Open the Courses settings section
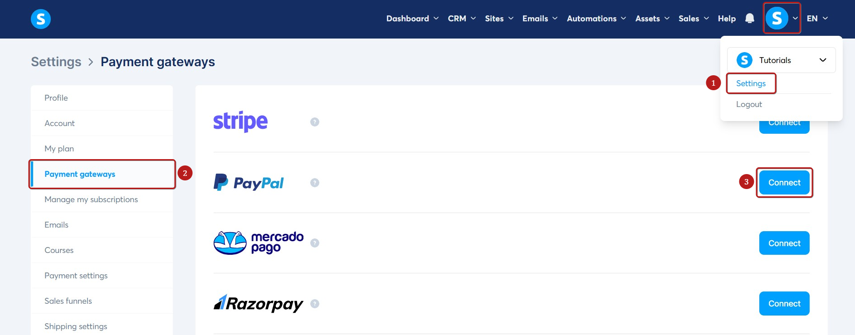855x335 pixels. tap(102, 250)
